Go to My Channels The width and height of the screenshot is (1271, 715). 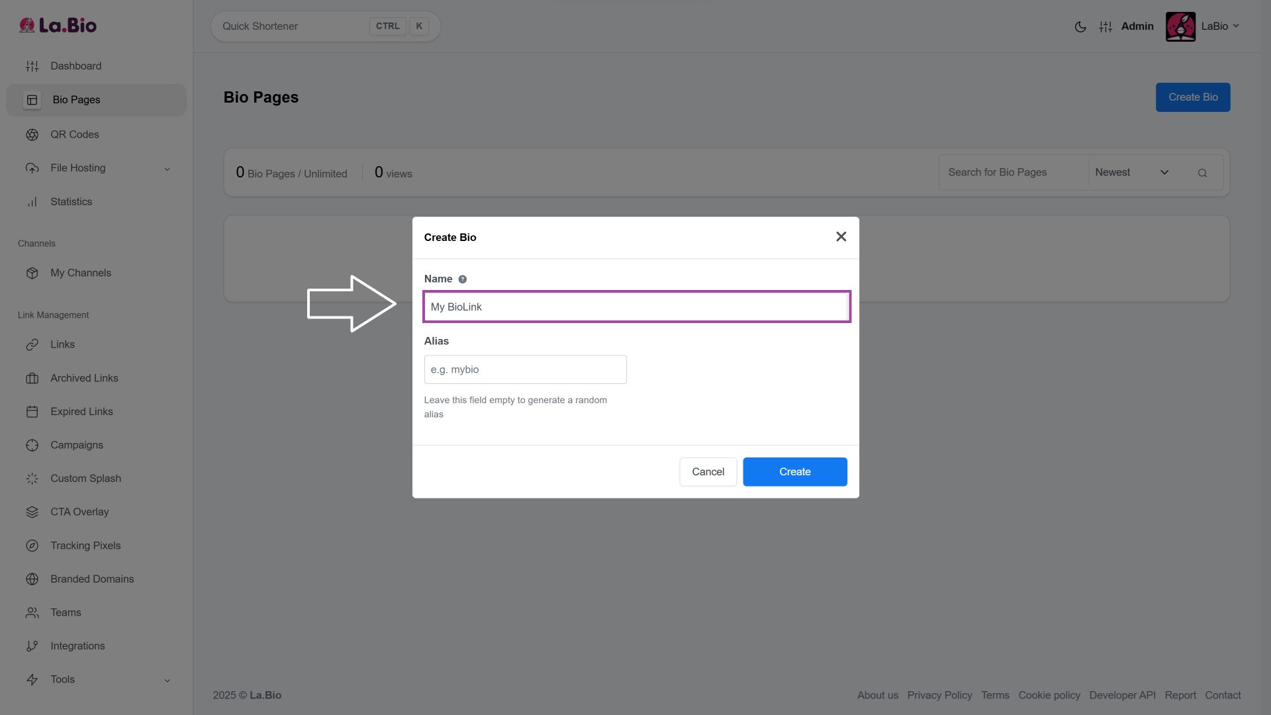pos(80,273)
